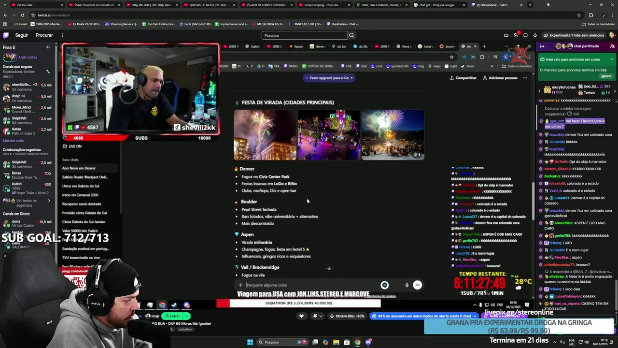Open Move_Mind channel in sidebar
618x348 pixels.
tap(27, 109)
